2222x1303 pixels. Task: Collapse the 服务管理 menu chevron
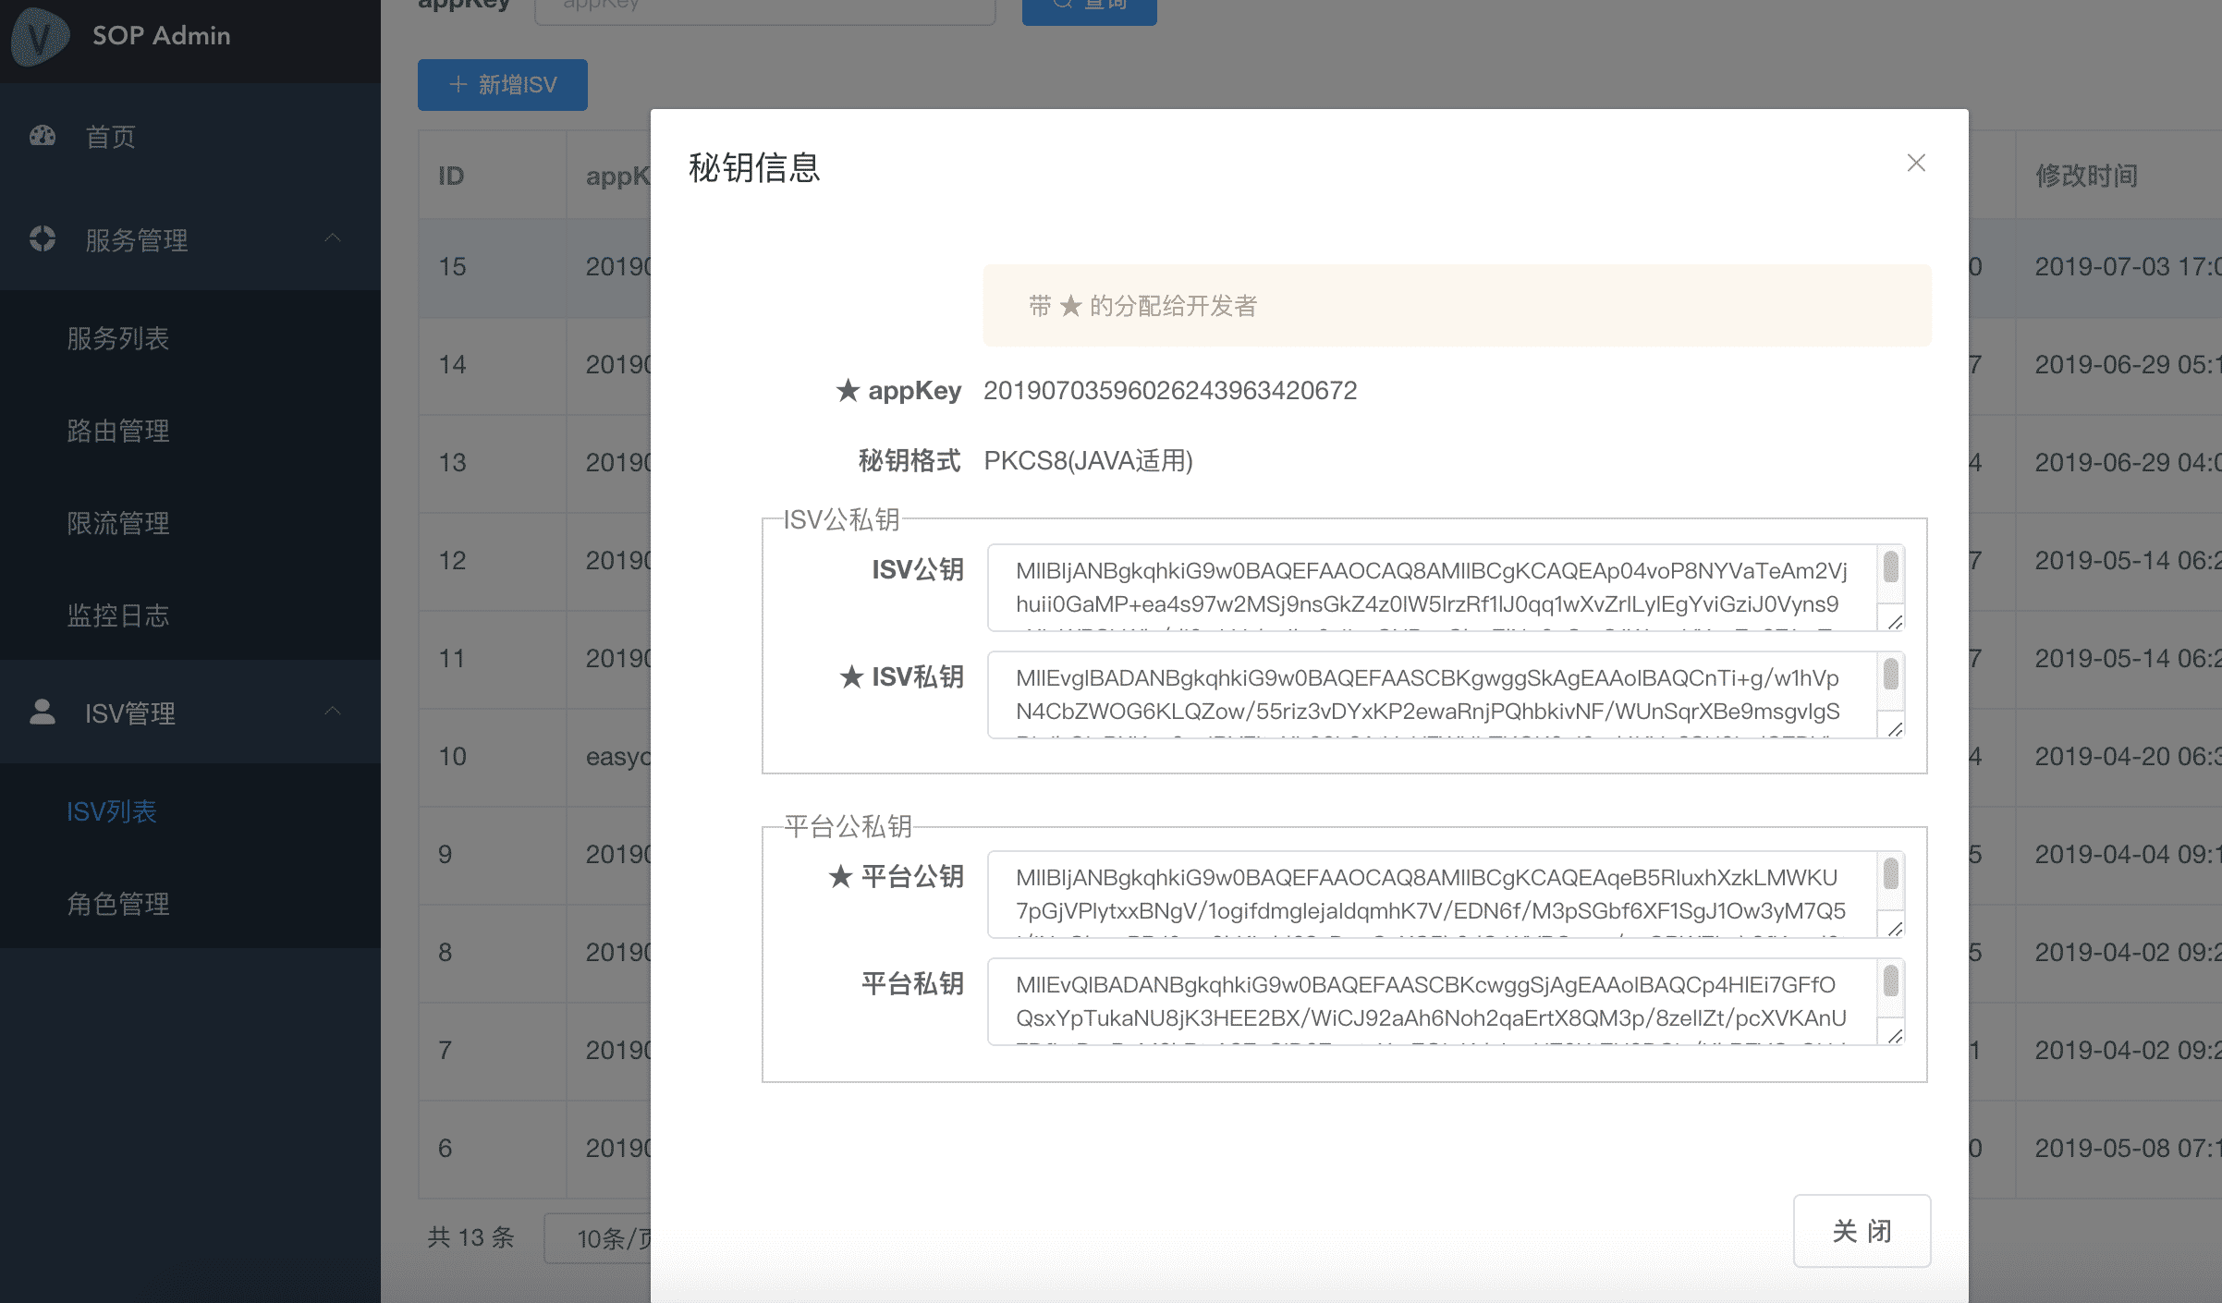point(334,238)
